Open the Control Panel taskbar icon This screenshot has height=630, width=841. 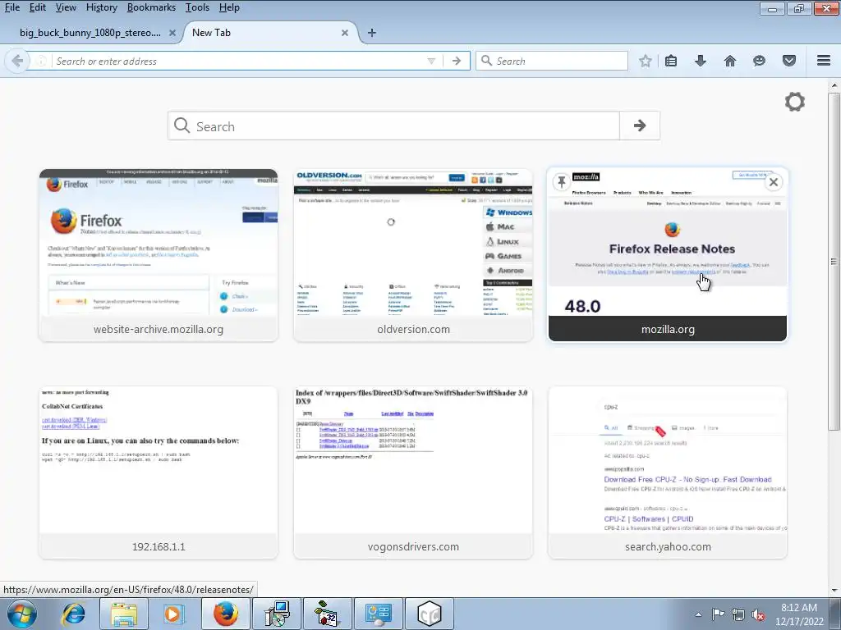[379, 614]
